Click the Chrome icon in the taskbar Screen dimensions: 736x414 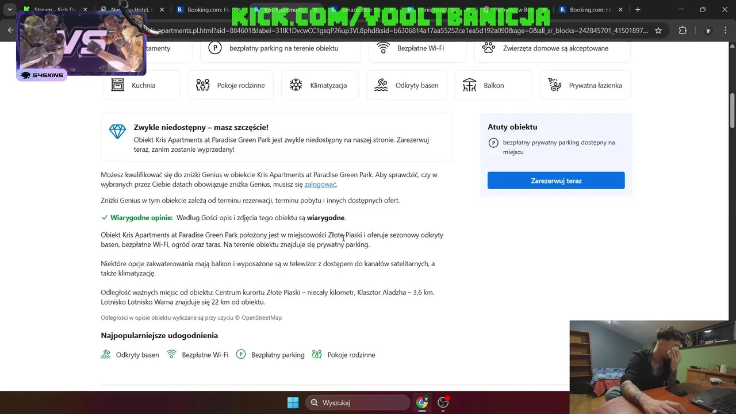[422, 402]
